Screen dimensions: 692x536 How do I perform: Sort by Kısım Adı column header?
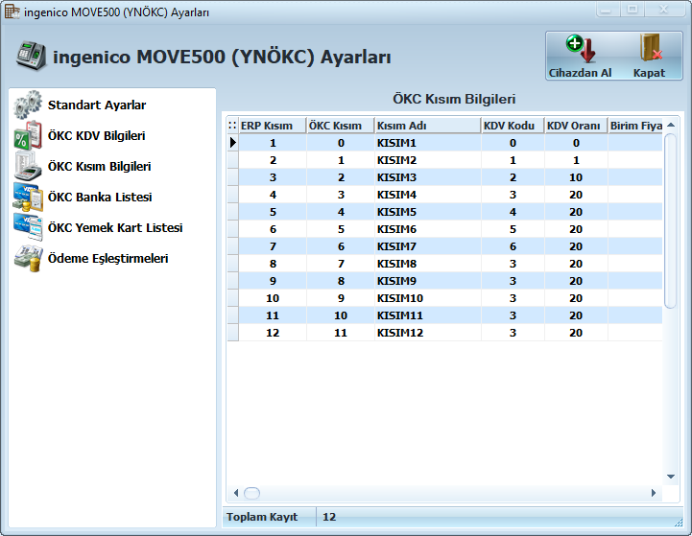coord(428,126)
